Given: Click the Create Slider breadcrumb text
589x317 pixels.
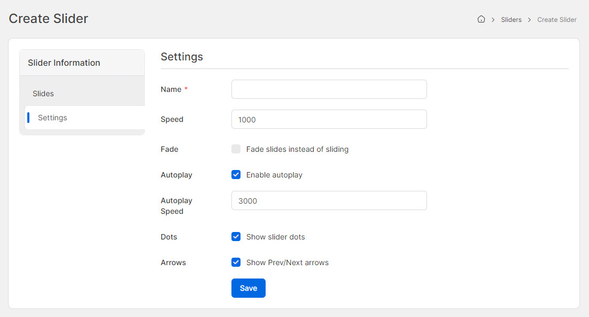Looking at the screenshot, I should [556, 20].
